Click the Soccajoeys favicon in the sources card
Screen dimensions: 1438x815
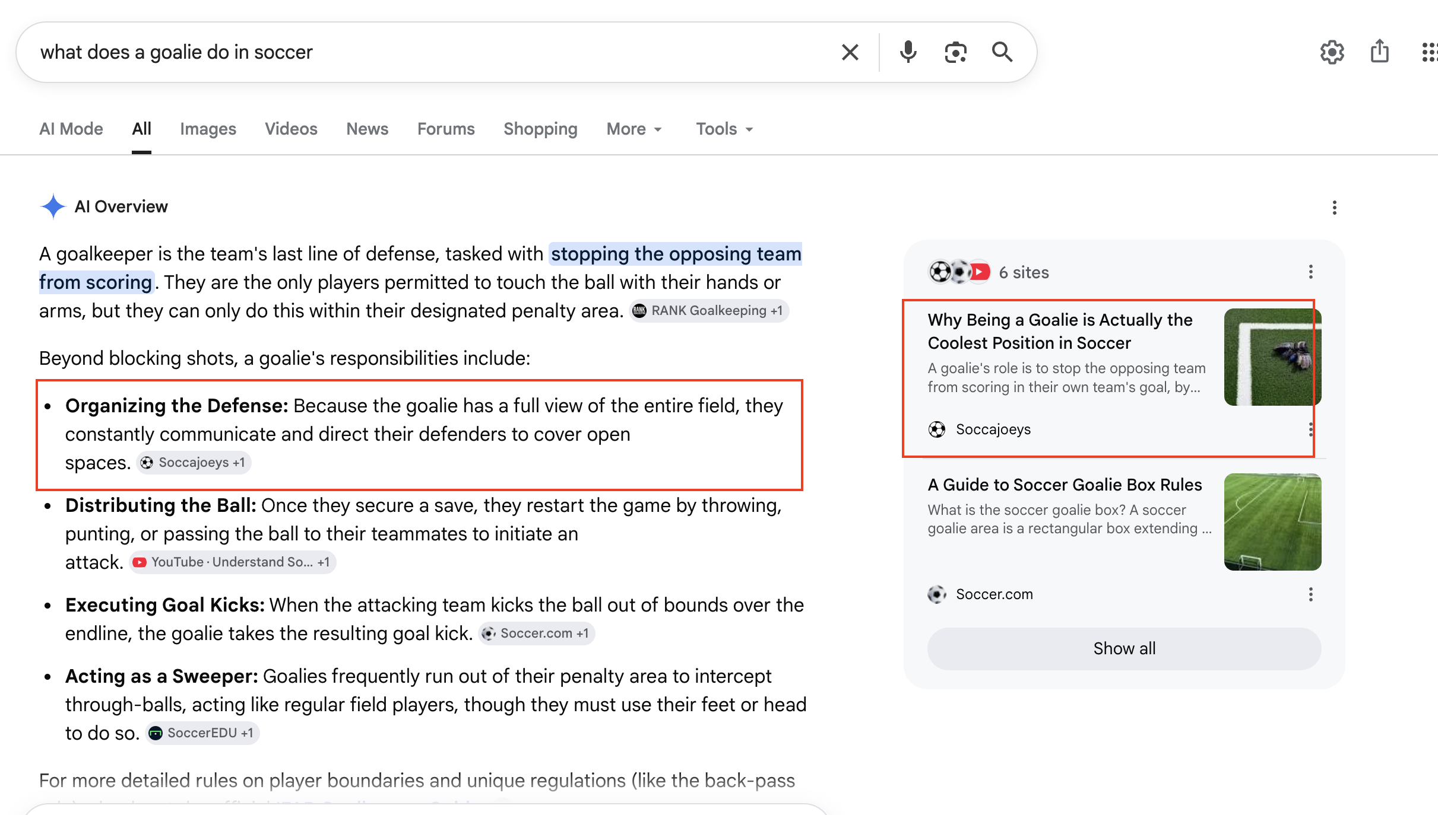pos(937,429)
